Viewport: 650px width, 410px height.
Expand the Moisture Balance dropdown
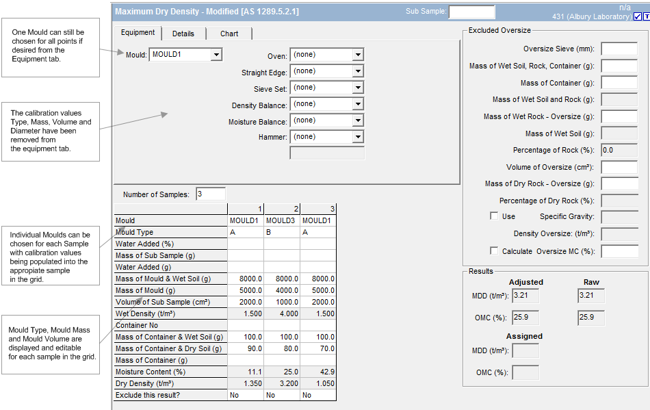(x=357, y=120)
